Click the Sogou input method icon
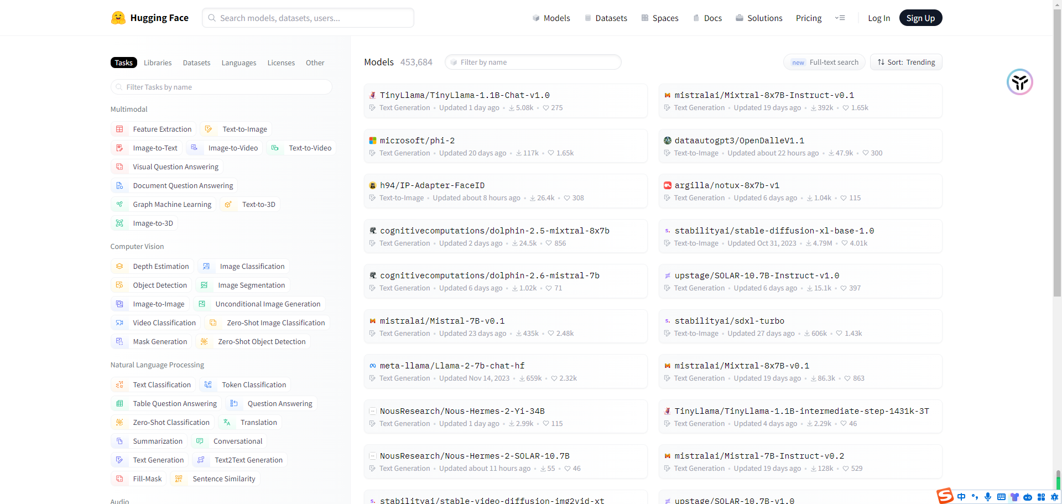The height and width of the screenshot is (504, 1062). point(945,496)
